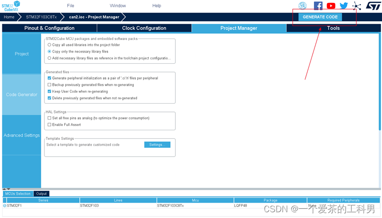Image resolution: width=382 pixels, height=218 pixels.
Task: Click the GENERATE CODE button
Action: pyautogui.click(x=320, y=17)
